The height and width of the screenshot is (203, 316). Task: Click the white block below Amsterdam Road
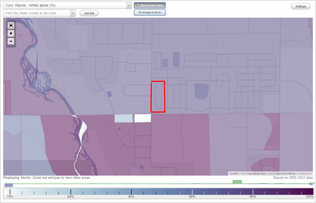coord(143,118)
